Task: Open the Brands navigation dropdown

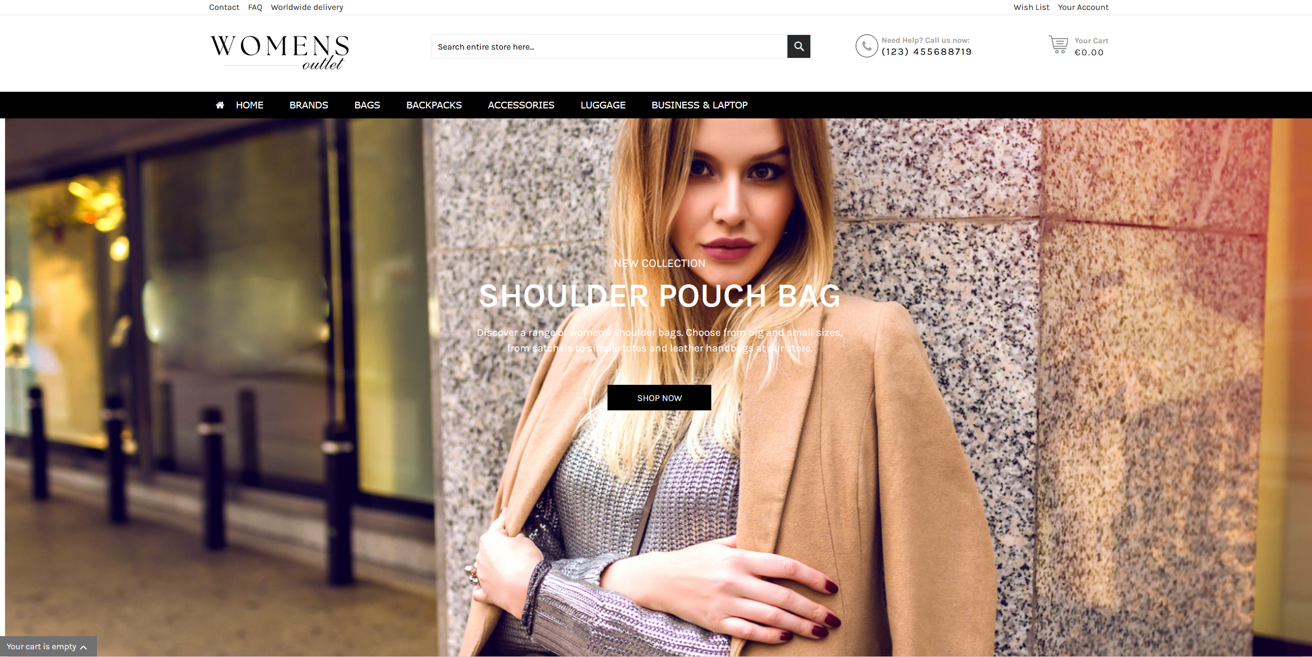Action: point(308,105)
